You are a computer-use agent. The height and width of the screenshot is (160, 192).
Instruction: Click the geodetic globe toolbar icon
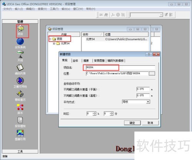pyautogui.click(x=118, y=15)
